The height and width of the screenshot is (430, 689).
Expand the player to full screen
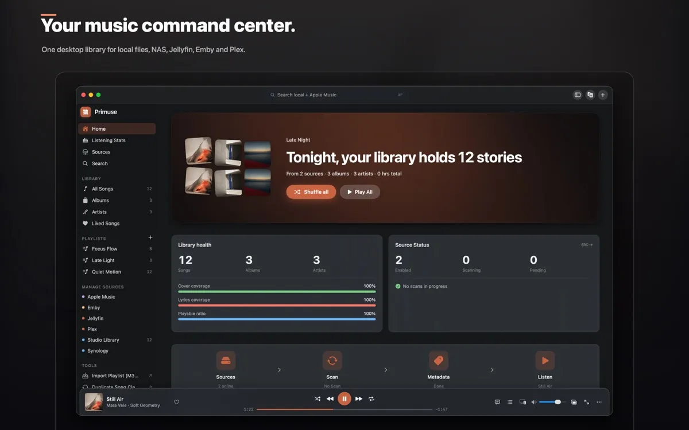586,402
